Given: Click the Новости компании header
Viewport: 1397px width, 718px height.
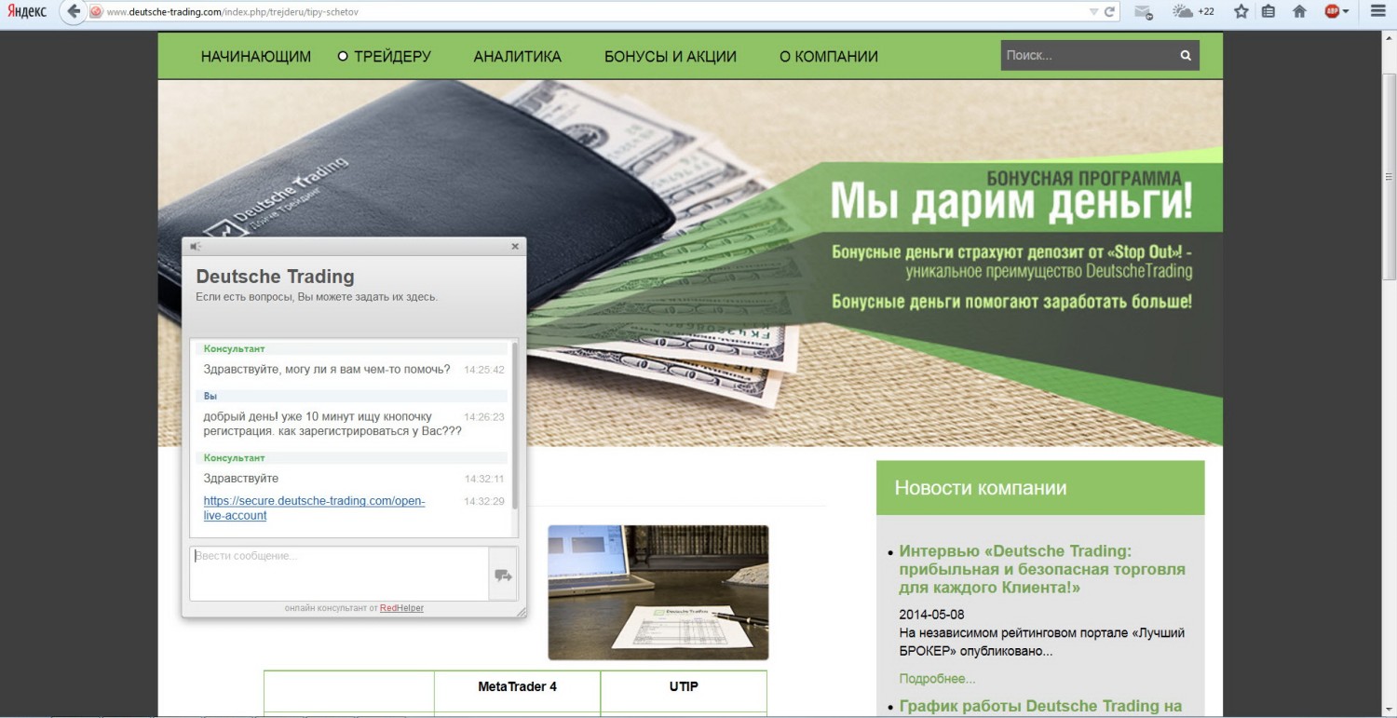Looking at the screenshot, I should click(x=1040, y=488).
